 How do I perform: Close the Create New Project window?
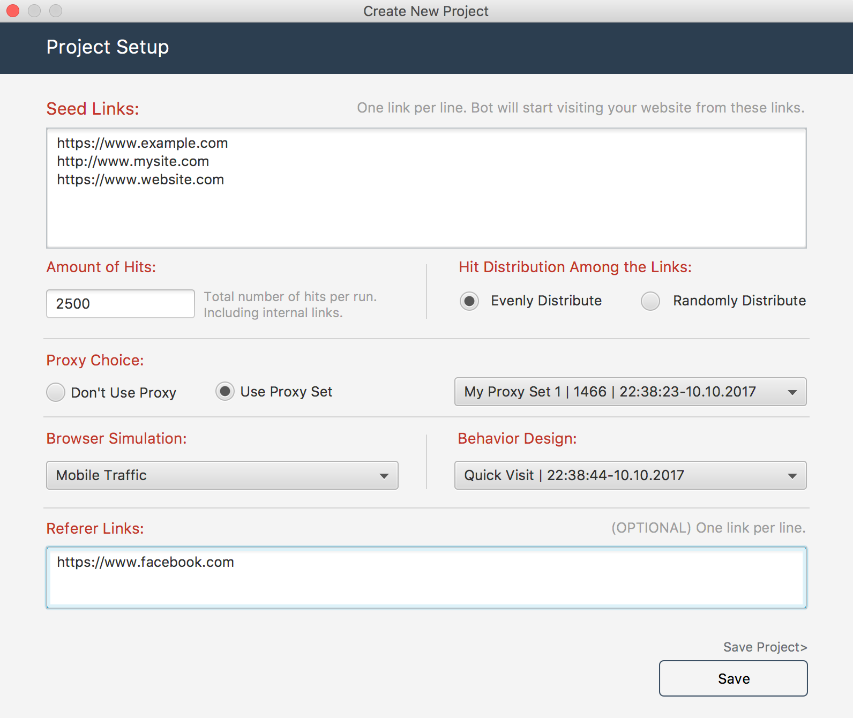coord(13,11)
